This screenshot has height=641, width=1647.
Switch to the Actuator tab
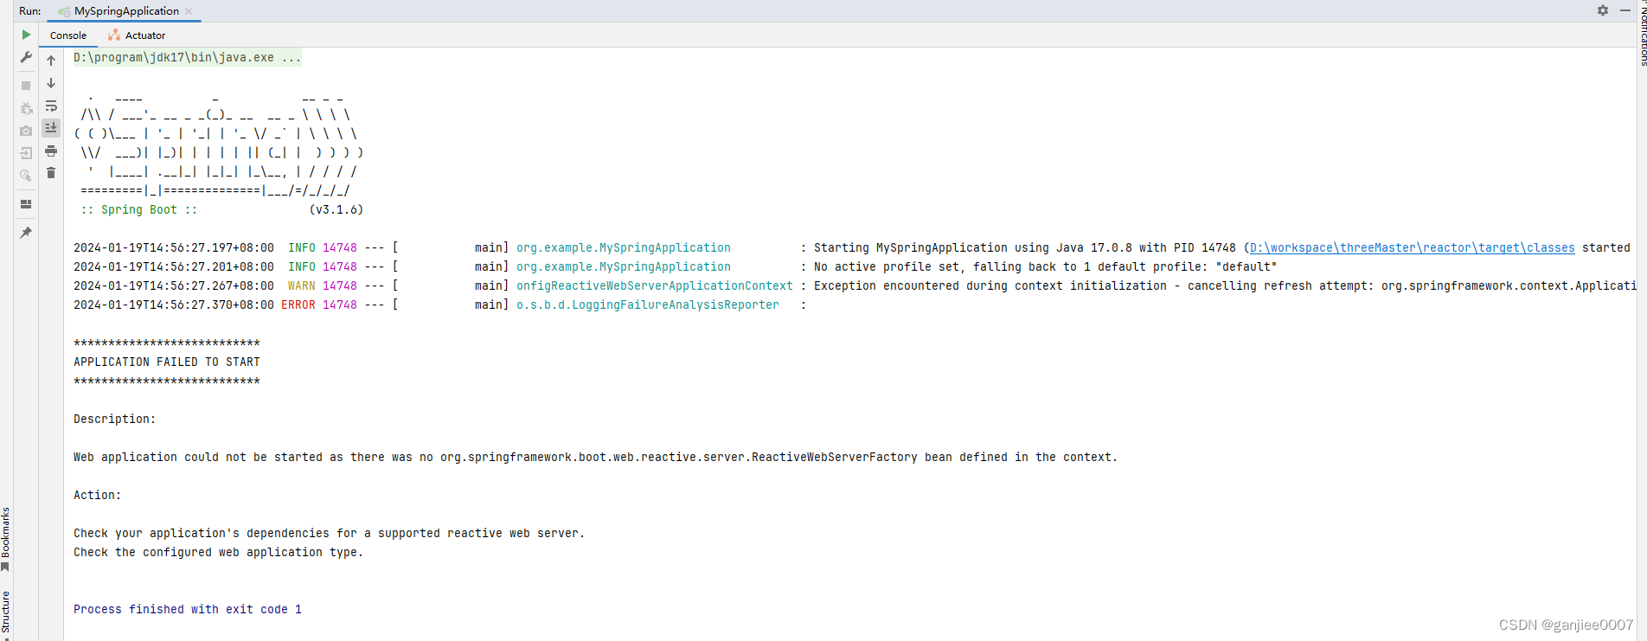click(137, 35)
